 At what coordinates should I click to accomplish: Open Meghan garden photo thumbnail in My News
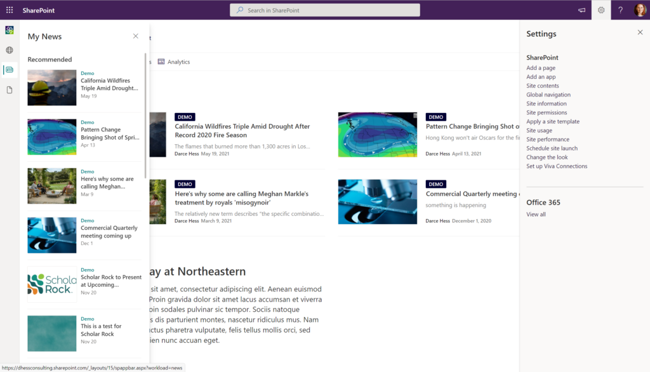(x=52, y=186)
